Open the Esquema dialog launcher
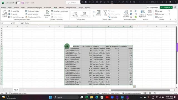This screenshot has width=178, height=100. point(170,20)
